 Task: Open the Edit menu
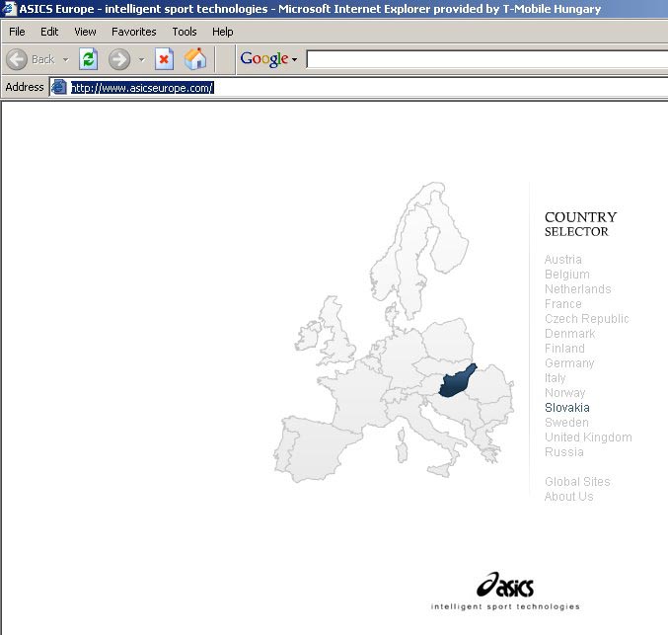tap(49, 32)
